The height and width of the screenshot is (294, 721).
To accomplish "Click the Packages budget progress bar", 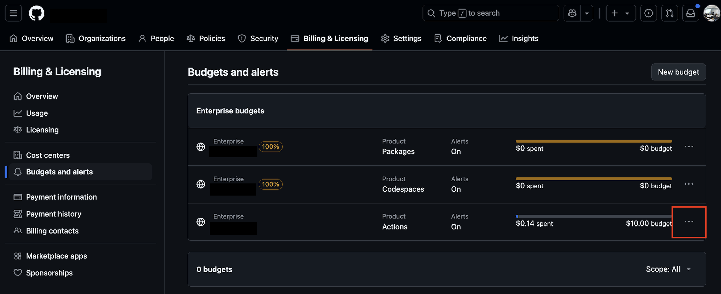I will click(594, 141).
